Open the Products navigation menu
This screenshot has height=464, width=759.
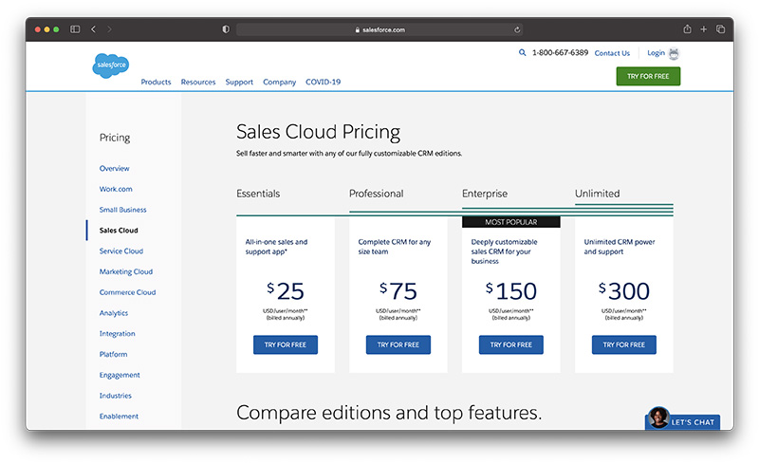click(156, 83)
